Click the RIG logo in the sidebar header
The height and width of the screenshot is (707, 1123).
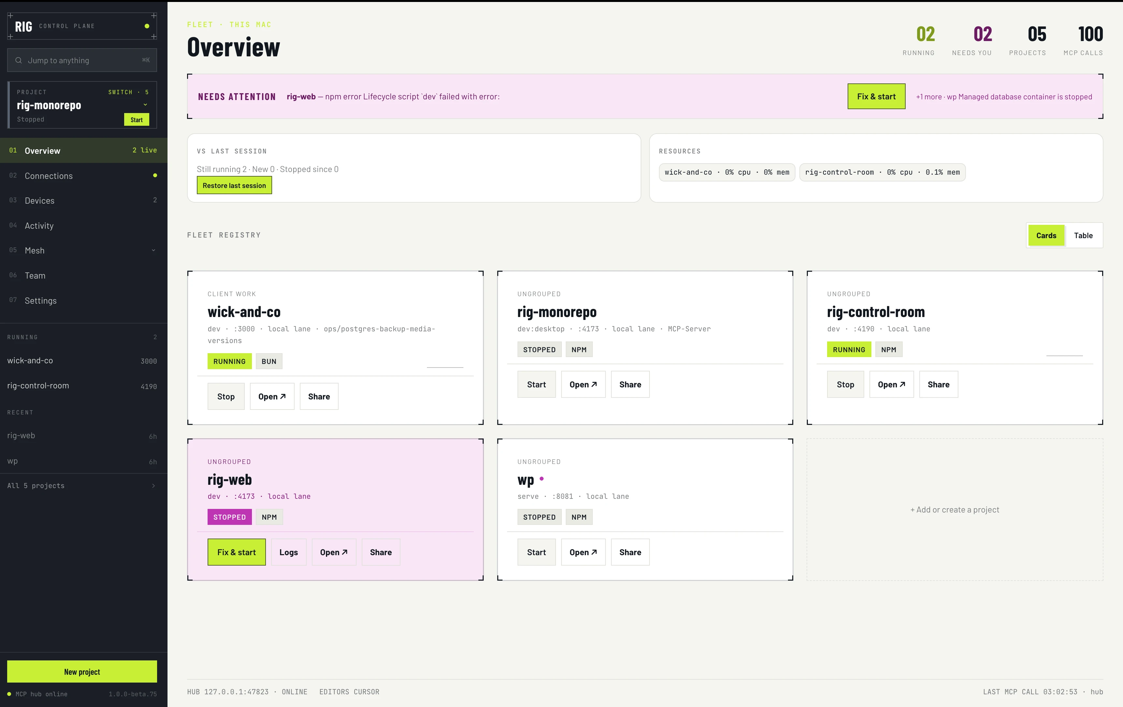click(23, 27)
